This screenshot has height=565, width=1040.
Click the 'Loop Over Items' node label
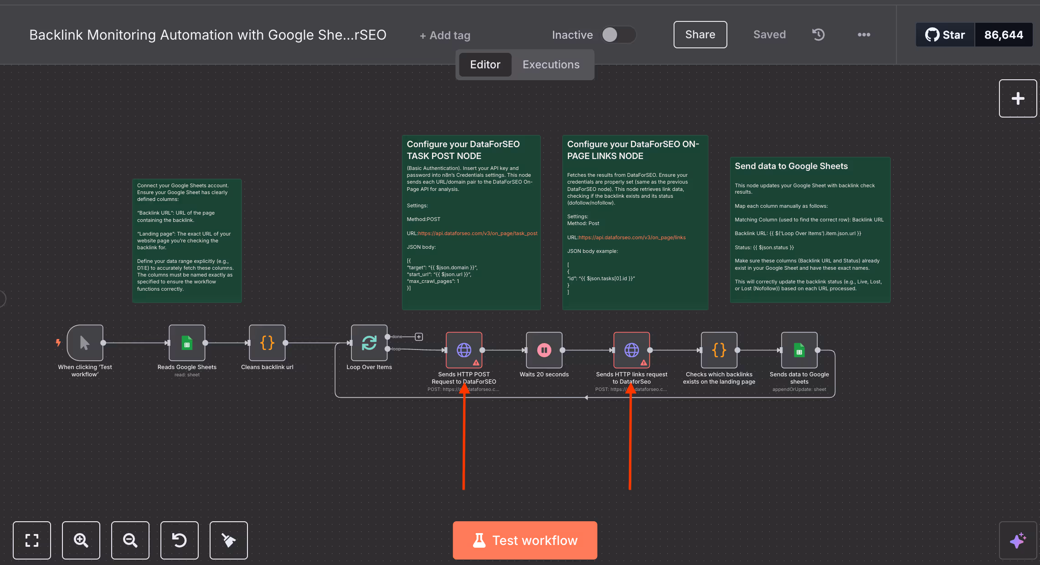(369, 367)
